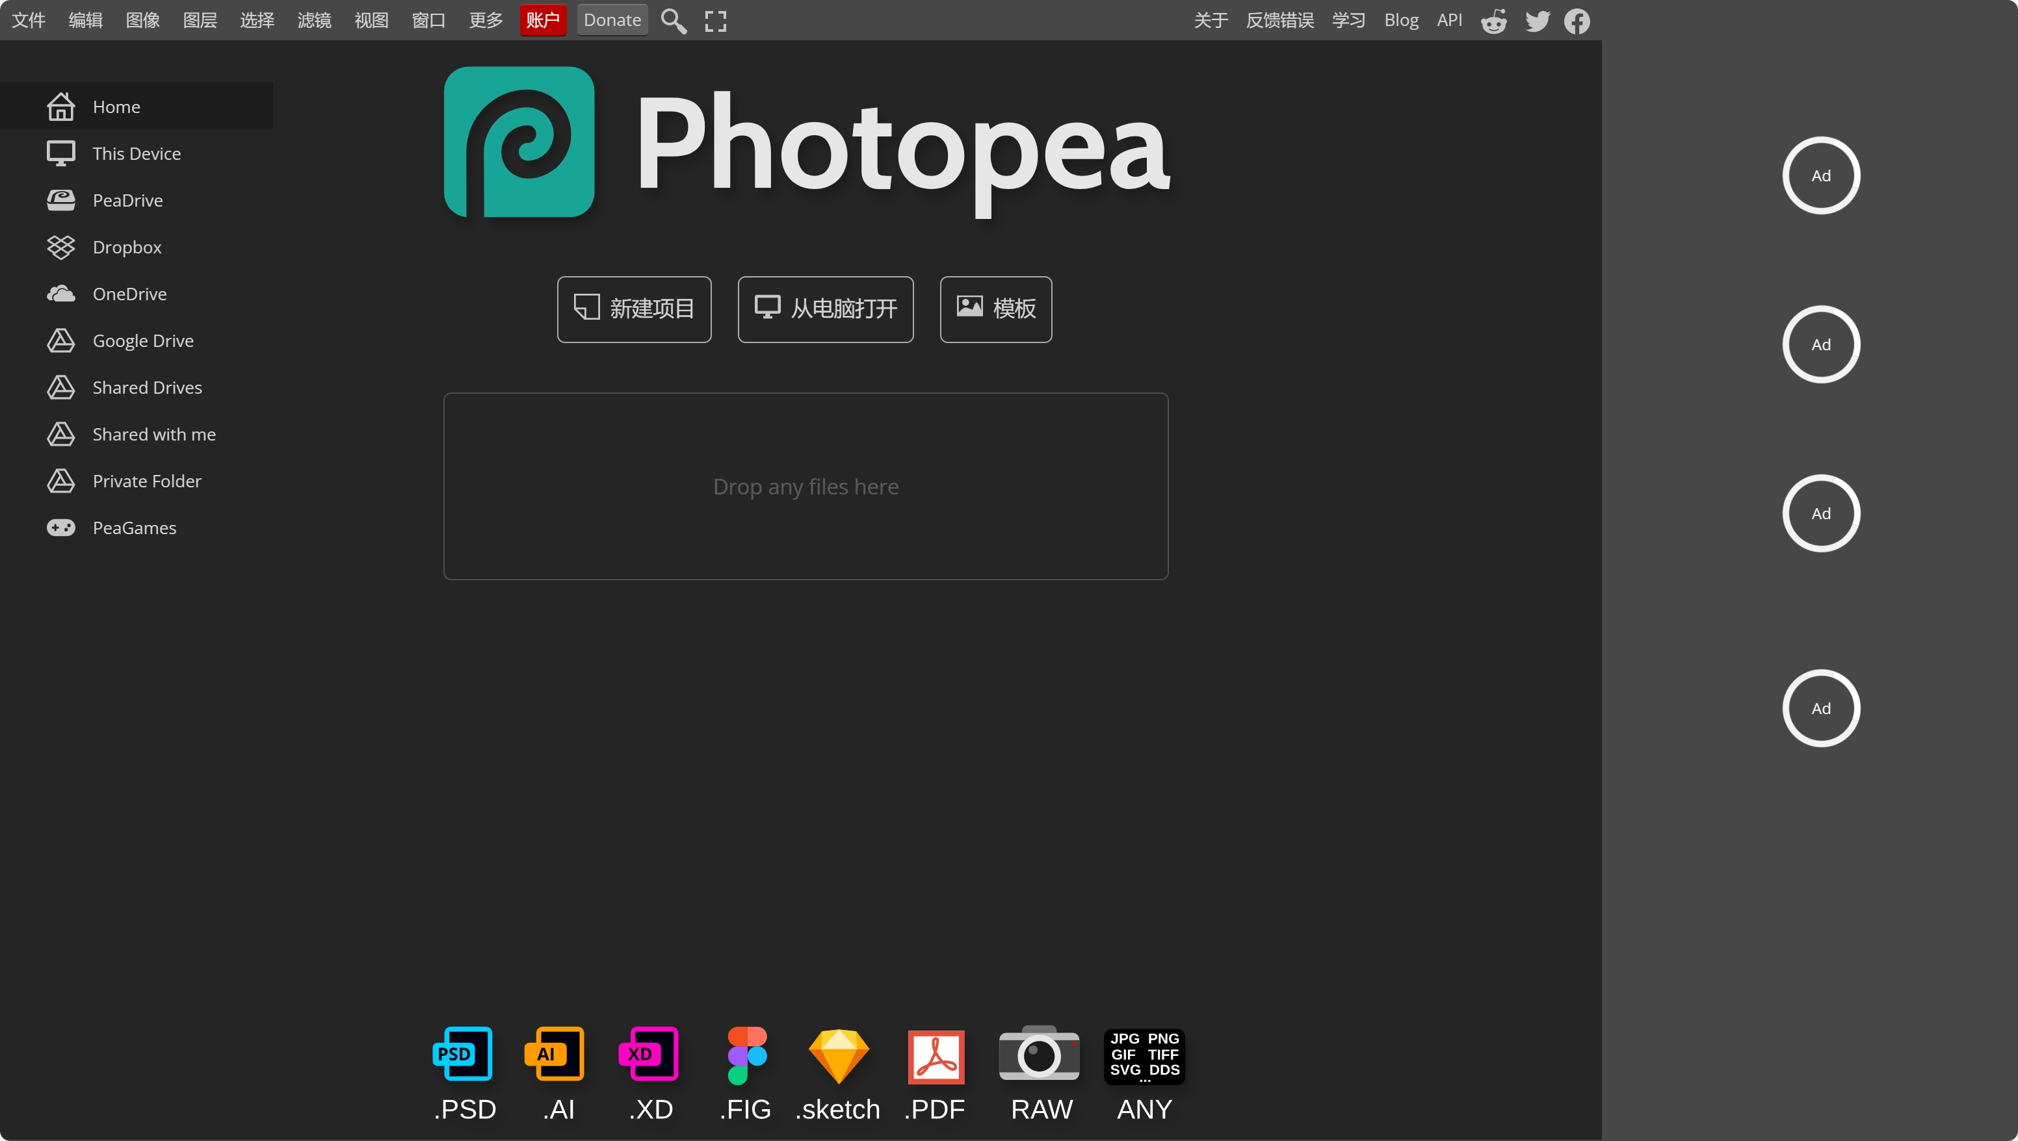Image resolution: width=2018 pixels, height=1141 pixels.
Task: Click the Shared with me icon
Action: [x=60, y=434]
